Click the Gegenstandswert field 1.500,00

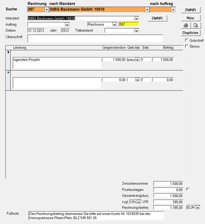click(114, 60)
